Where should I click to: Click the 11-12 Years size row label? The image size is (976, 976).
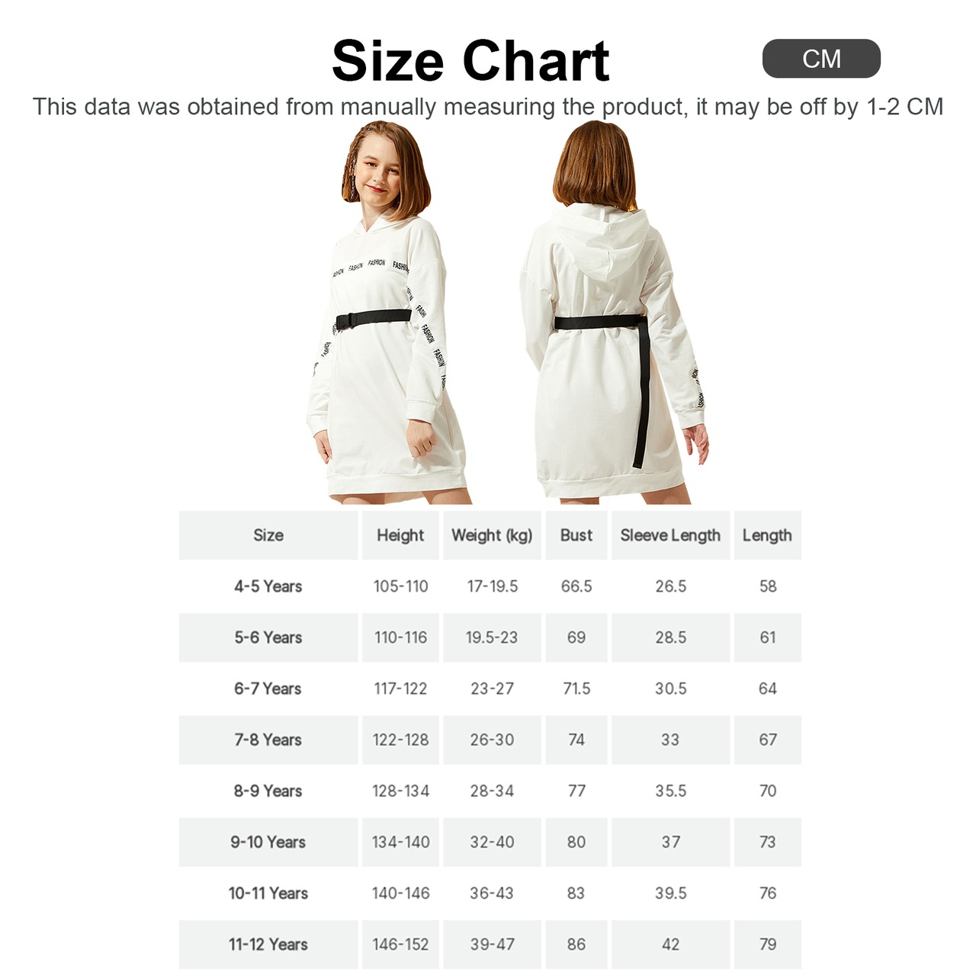coord(268,944)
